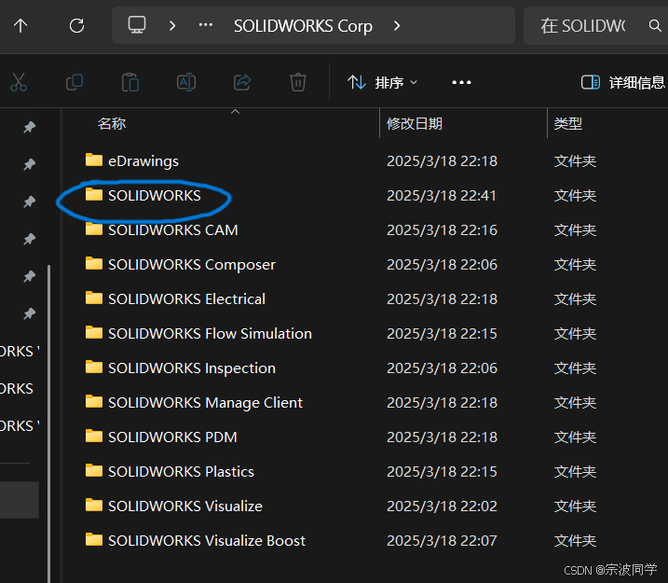Click the SOLIDWORKS Manage Client folder icon
The width and height of the screenshot is (668, 583).
pos(94,402)
